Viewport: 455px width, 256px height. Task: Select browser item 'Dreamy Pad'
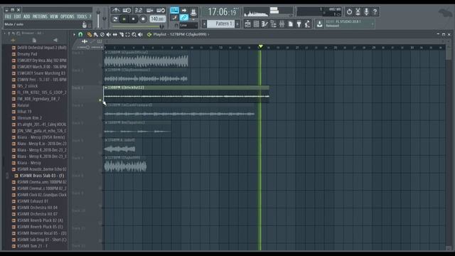[x=27, y=54]
